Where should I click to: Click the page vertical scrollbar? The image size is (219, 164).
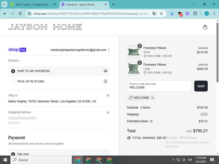[217, 52]
